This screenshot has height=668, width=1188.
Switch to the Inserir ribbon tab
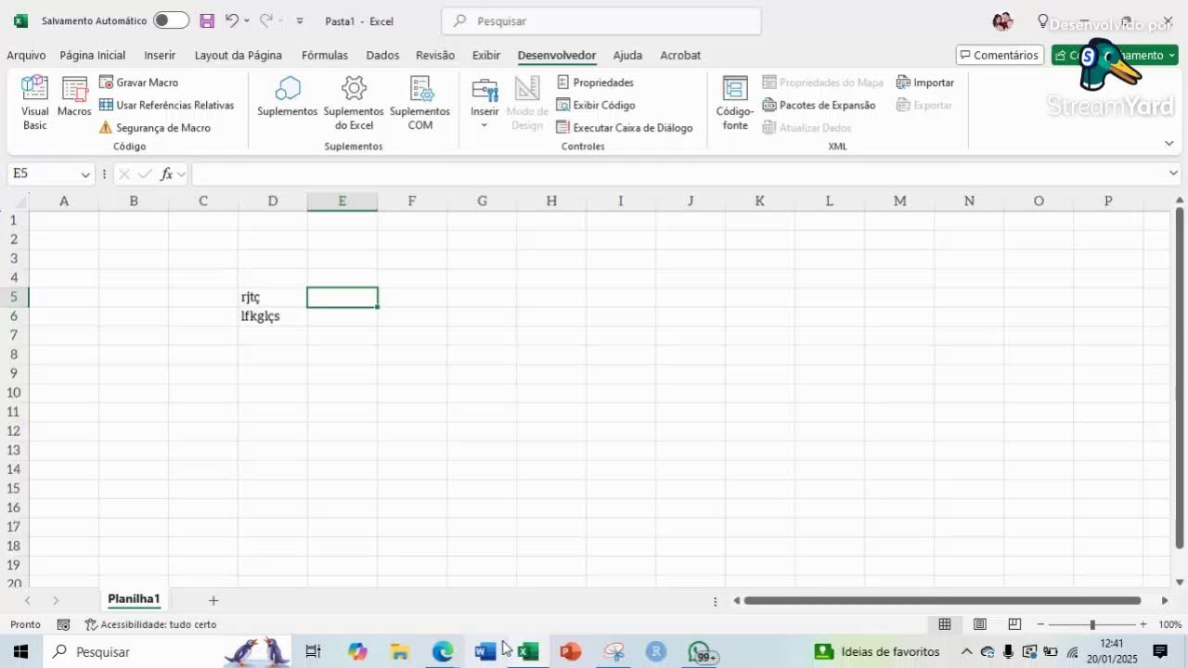click(x=160, y=55)
